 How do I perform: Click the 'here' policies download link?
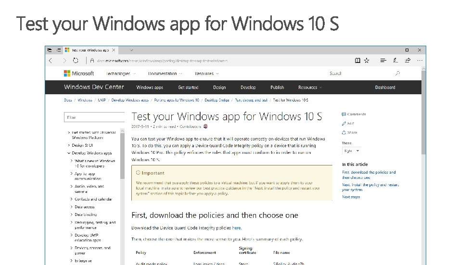click(x=236, y=228)
